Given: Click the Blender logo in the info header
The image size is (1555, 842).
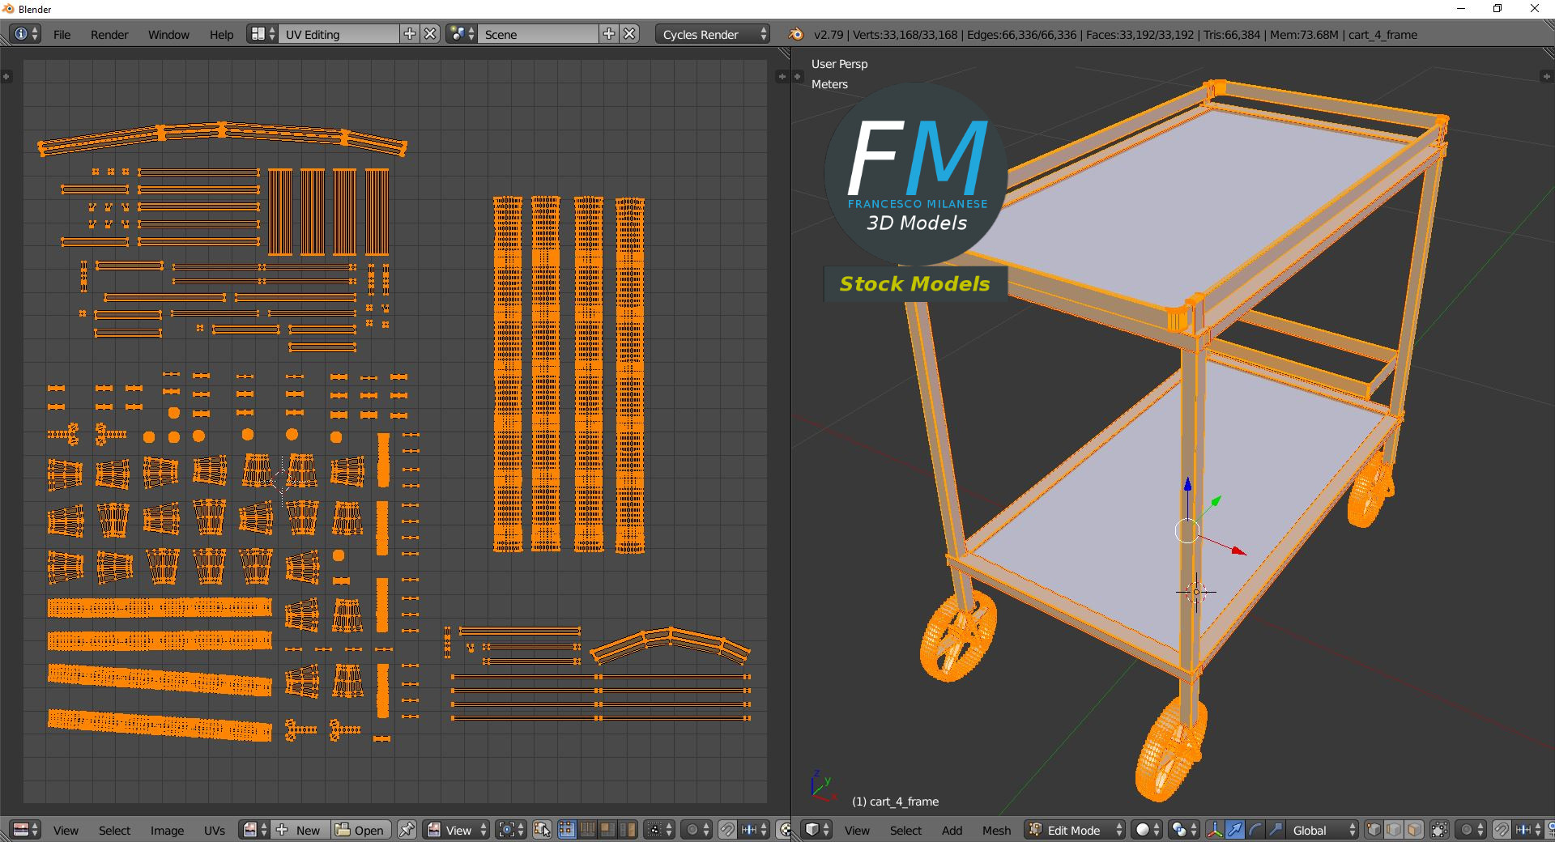Looking at the screenshot, I should [x=796, y=34].
